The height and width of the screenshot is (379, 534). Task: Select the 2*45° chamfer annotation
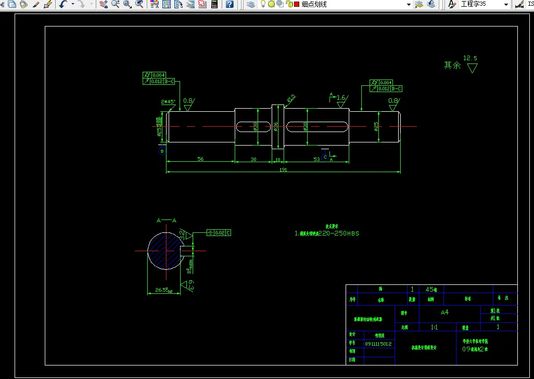[168, 102]
